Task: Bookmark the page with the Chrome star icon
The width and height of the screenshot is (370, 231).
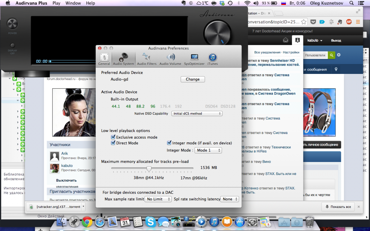Action: click(x=304, y=22)
